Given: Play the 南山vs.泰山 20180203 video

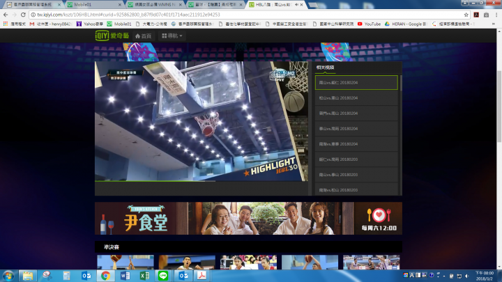Looking at the screenshot, I should (x=356, y=175).
